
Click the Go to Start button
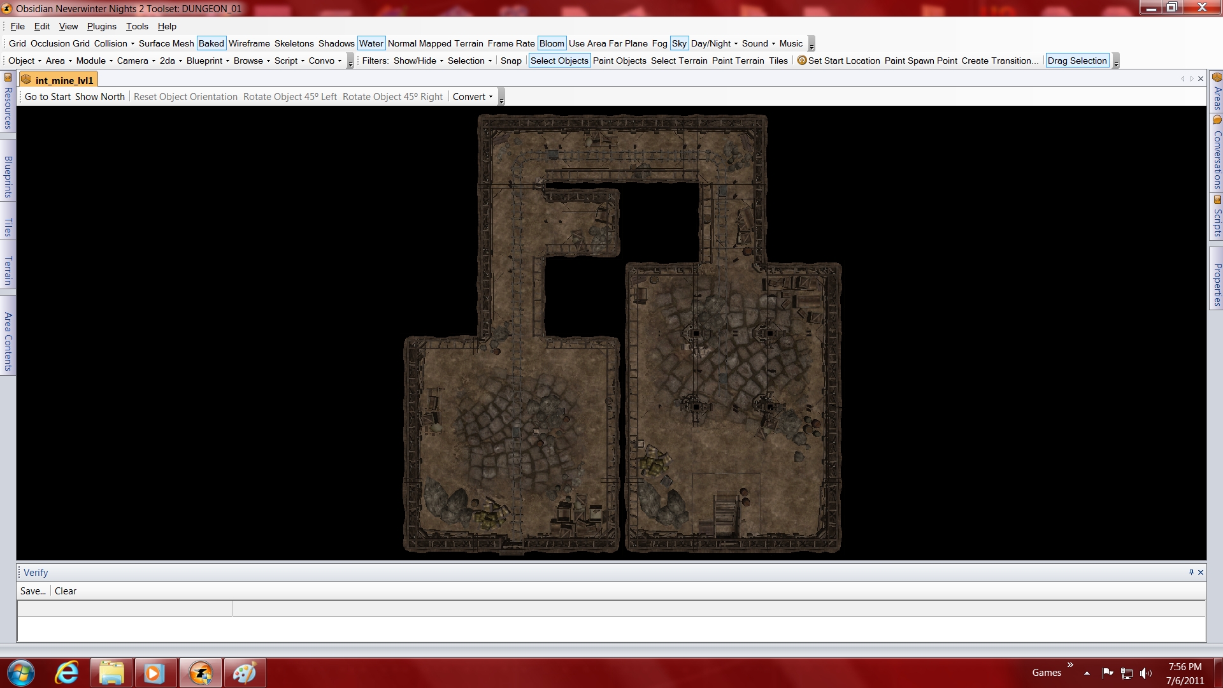coord(47,97)
